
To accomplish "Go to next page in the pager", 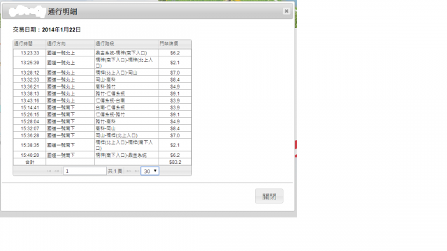I will point(129,171).
